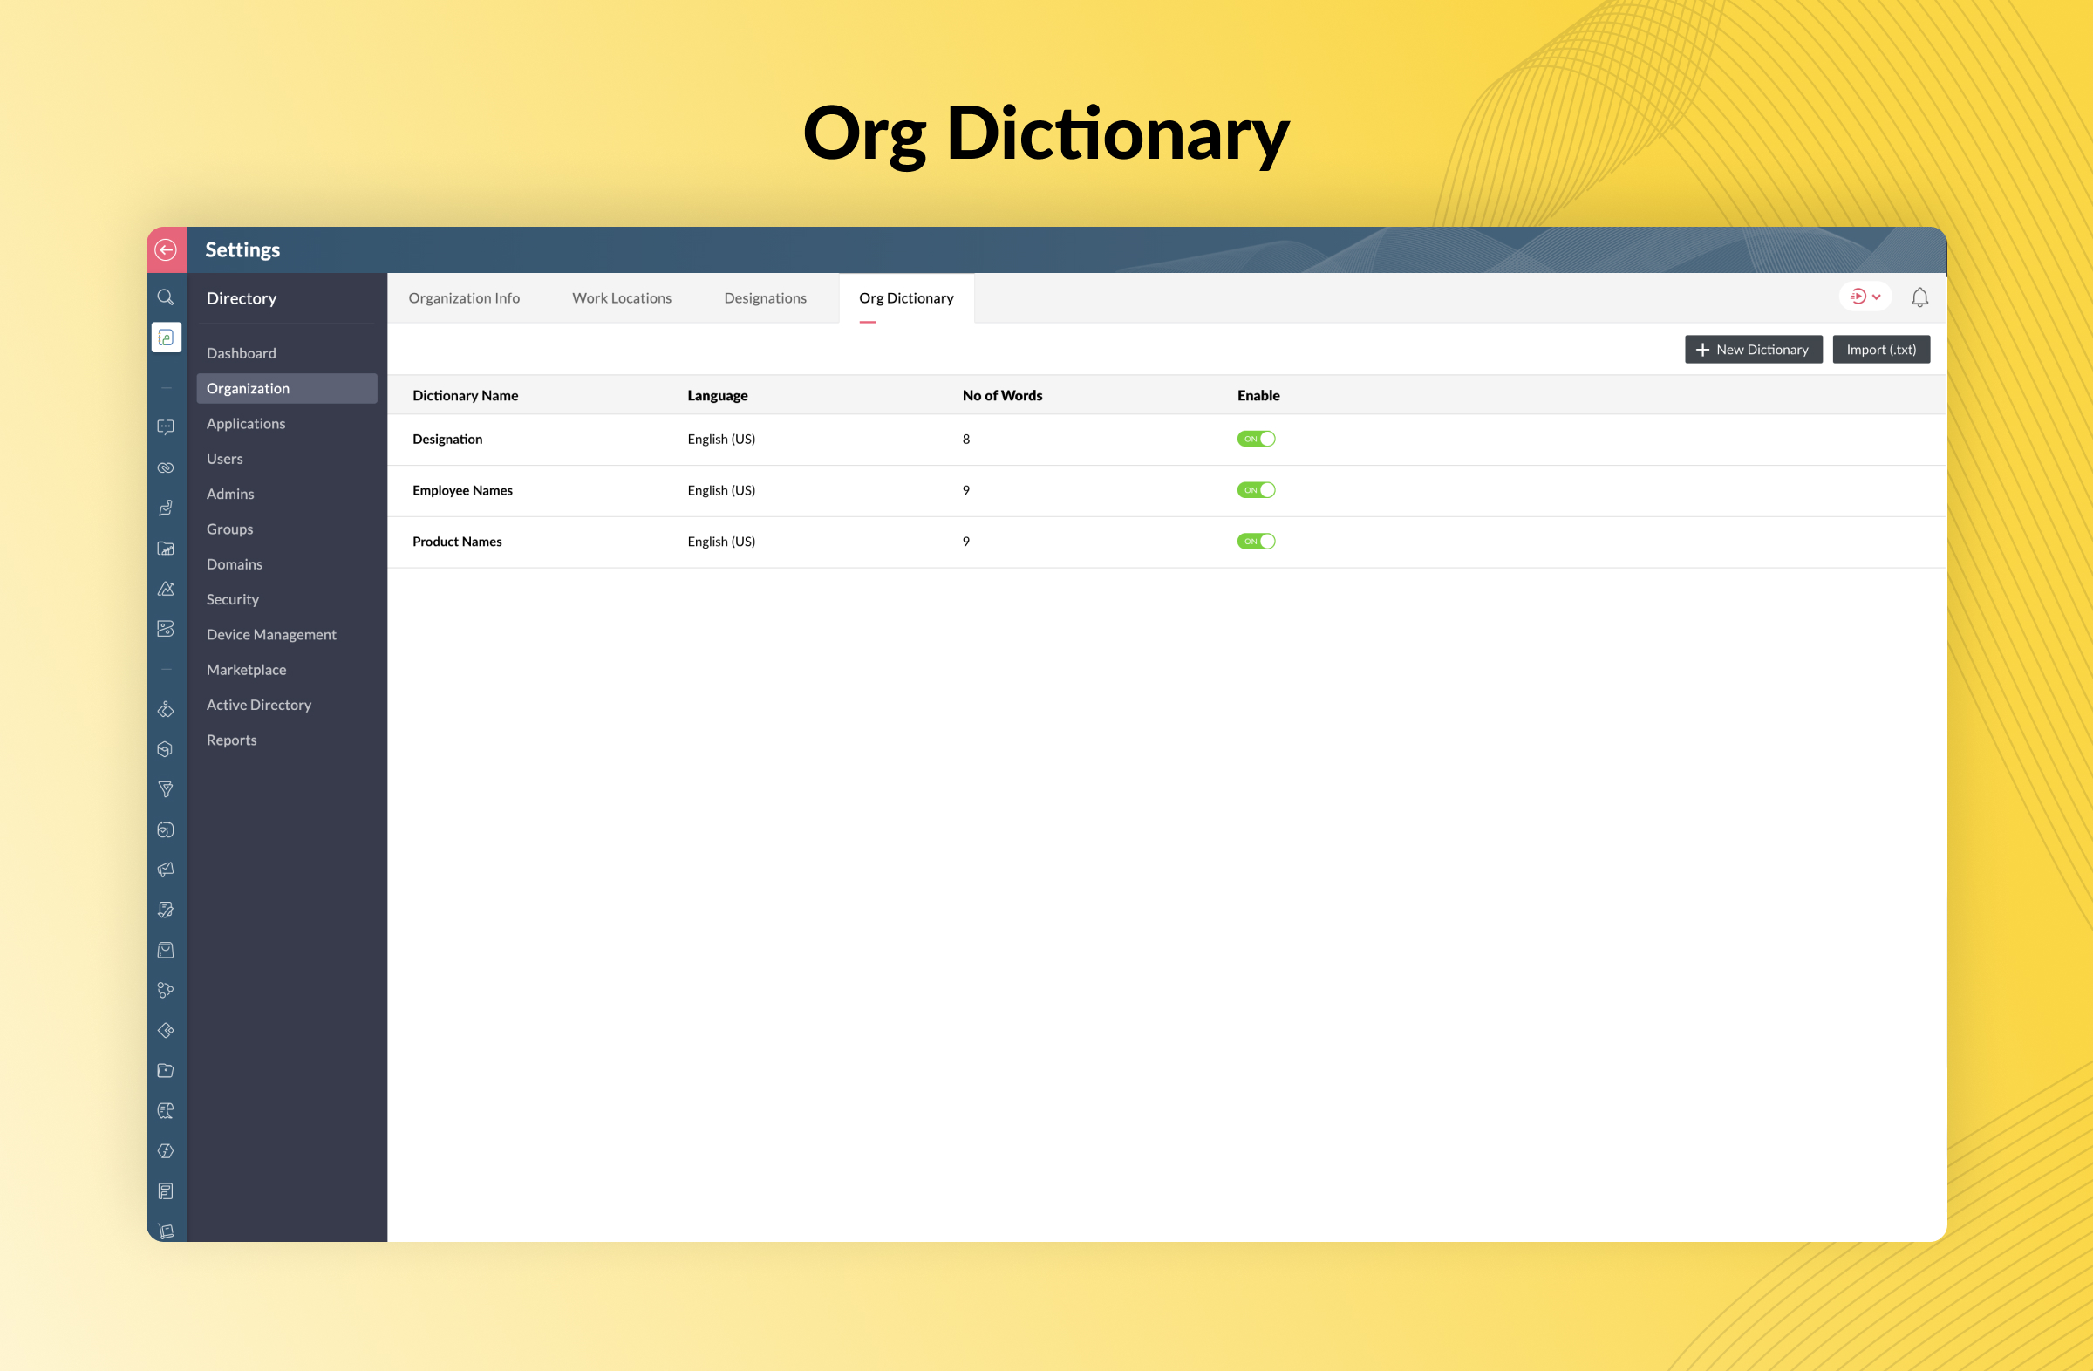Screen dimensions: 2093x1371
Task: Open the chat bubble (Cliq) rail icon
Action: pyautogui.click(x=166, y=426)
